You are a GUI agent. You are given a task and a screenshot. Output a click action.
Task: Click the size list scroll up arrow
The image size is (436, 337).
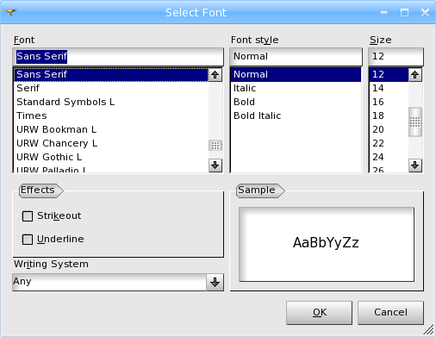[x=415, y=75]
